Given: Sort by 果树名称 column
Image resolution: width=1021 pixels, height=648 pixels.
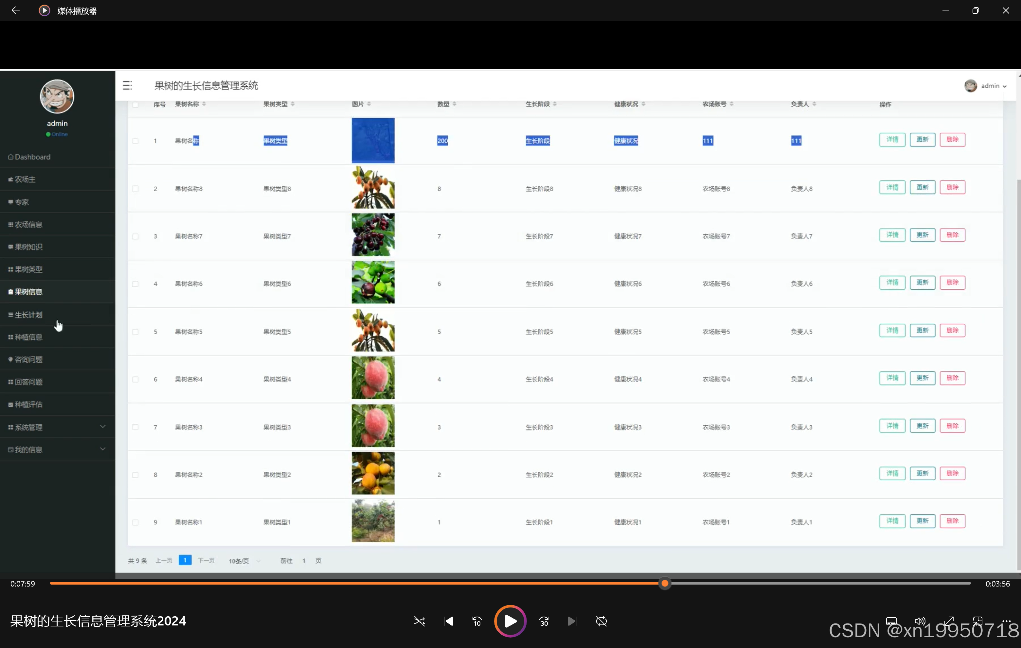Looking at the screenshot, I should pos(204,104).
